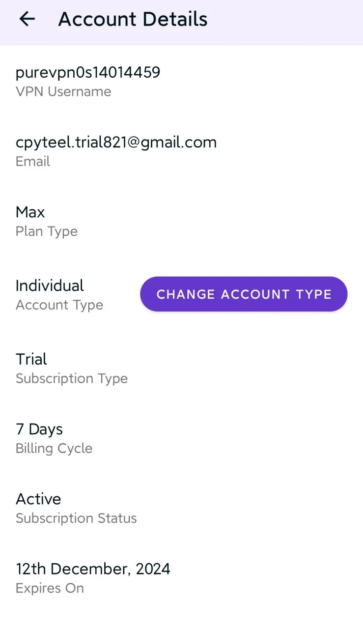Tap the Subscription Status label

coord(76,518)
